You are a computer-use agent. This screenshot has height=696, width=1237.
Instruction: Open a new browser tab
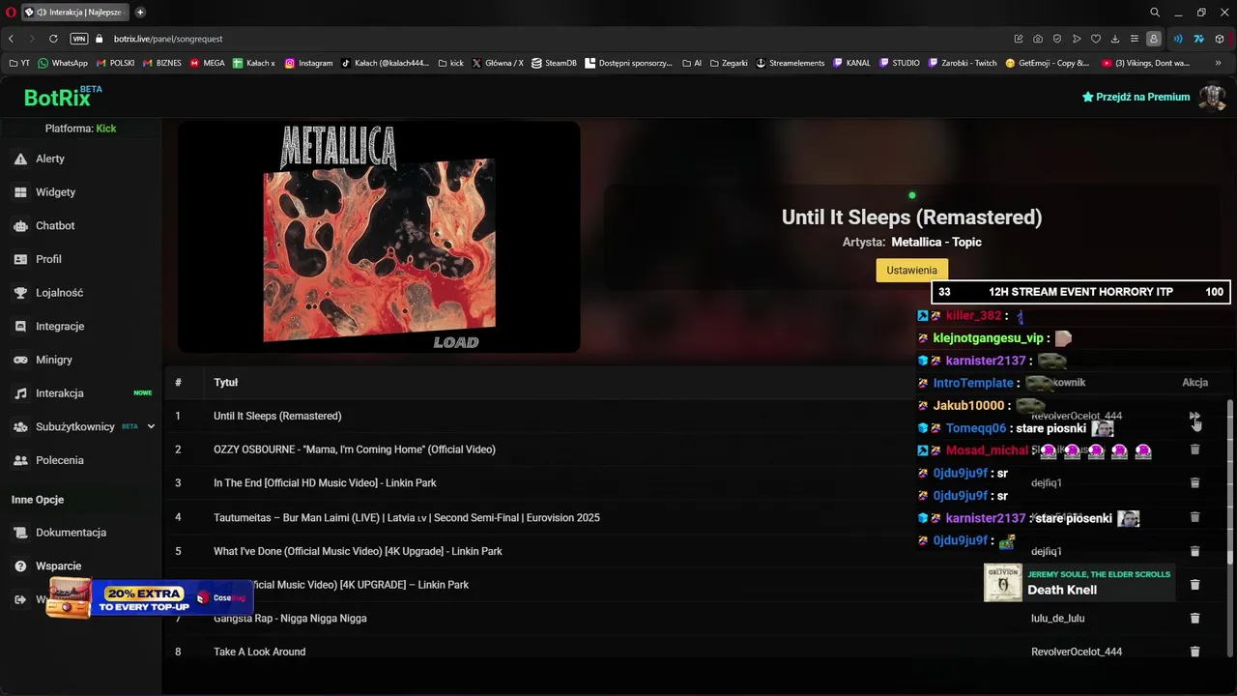tap(140, 13)
